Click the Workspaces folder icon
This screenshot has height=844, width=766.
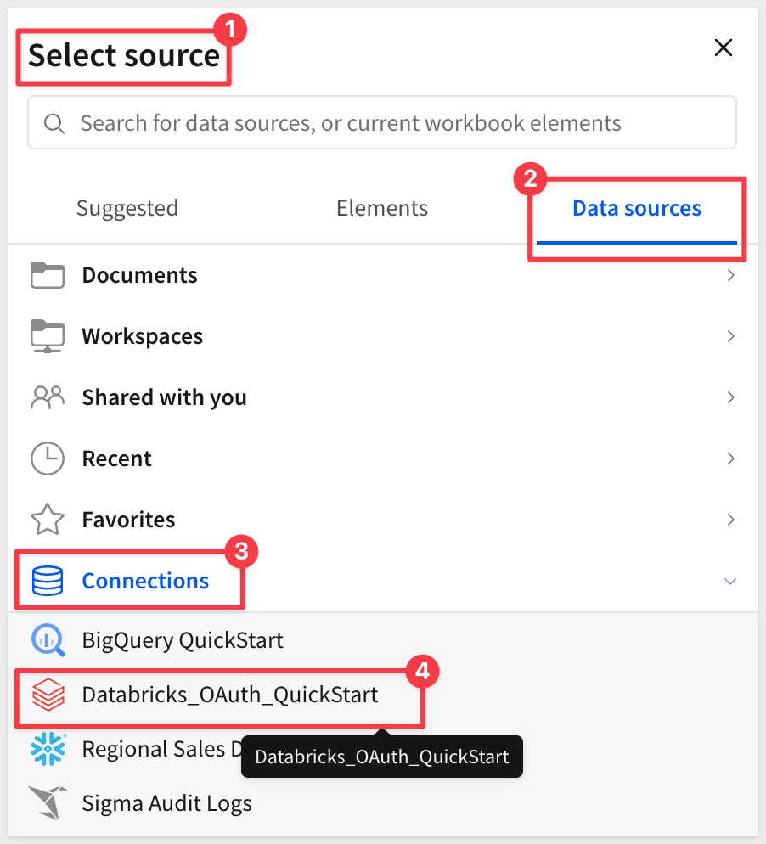tap(48, 336)
